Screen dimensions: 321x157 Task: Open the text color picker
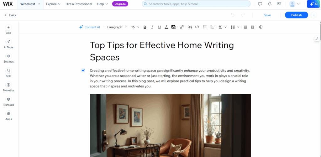pos(166,27)
